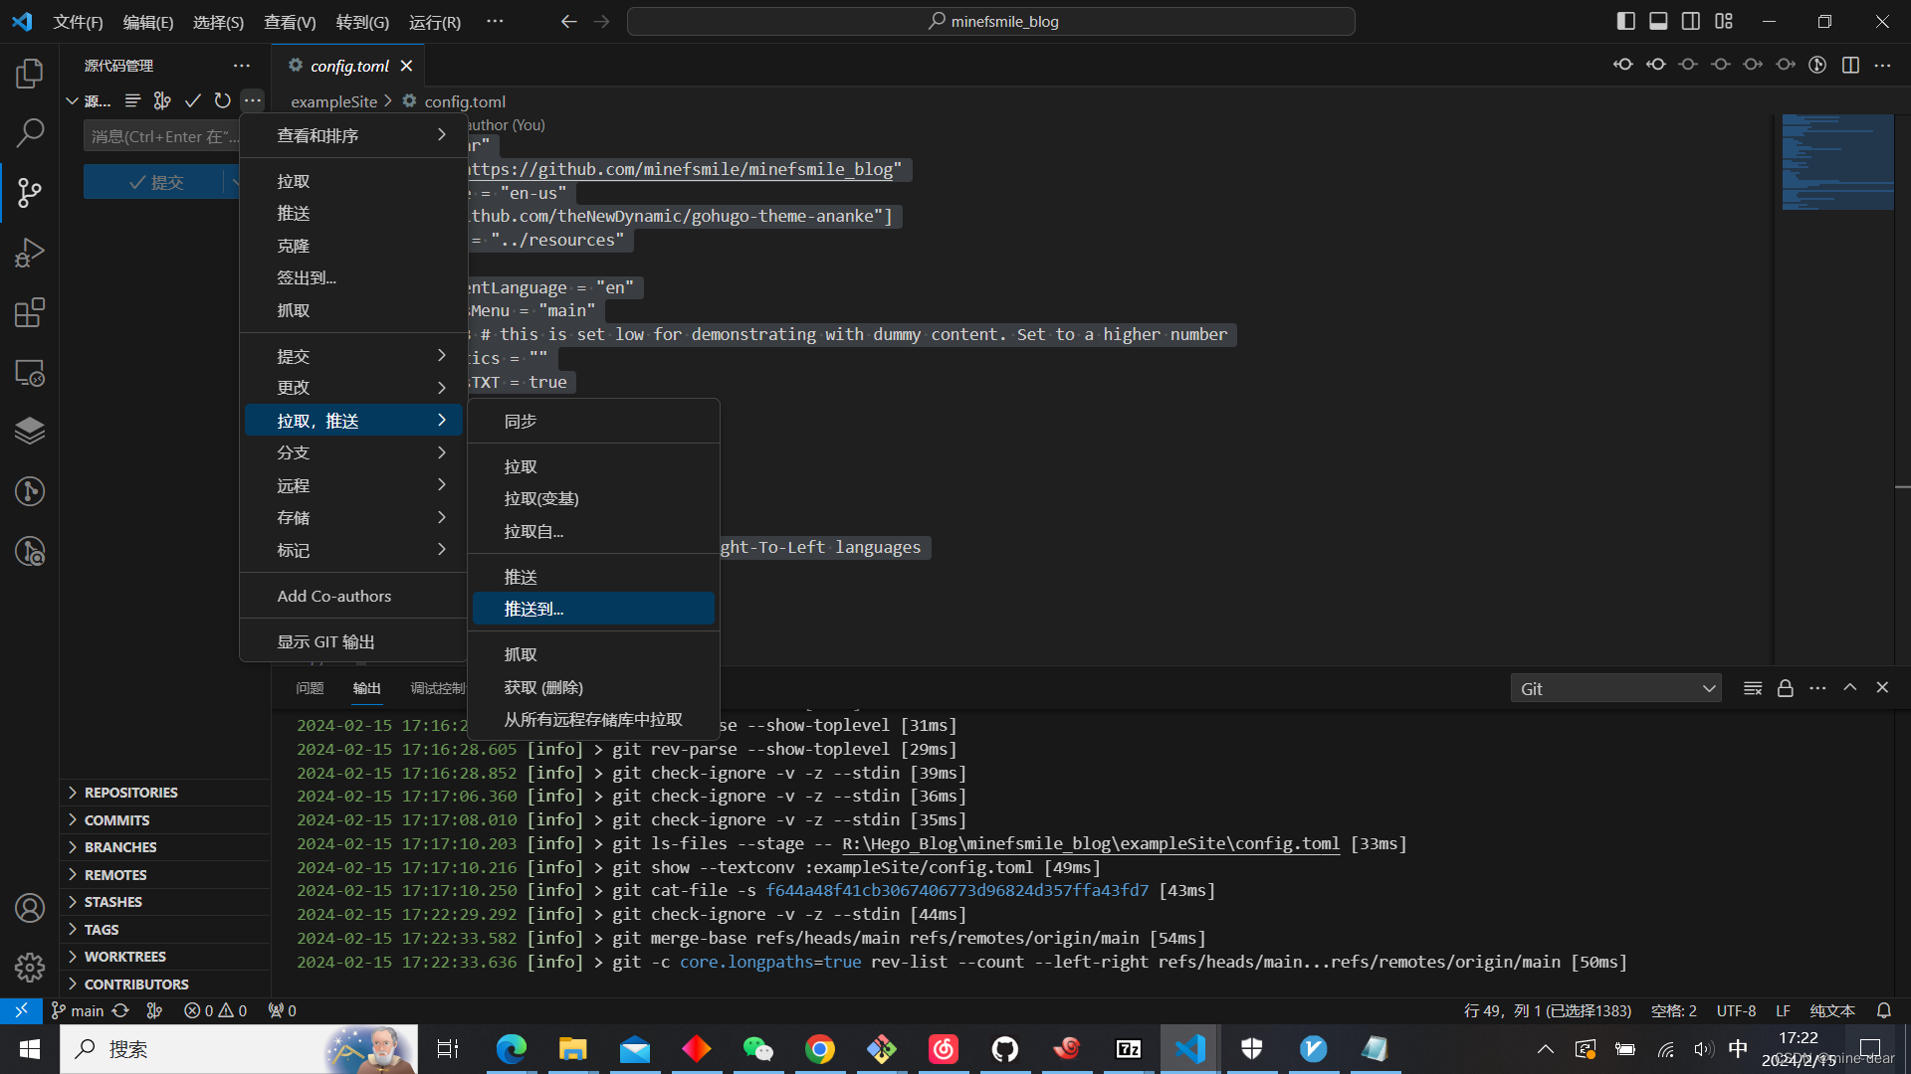
Task: Click the refresh icon in source control header
Action: click(222, 100)
